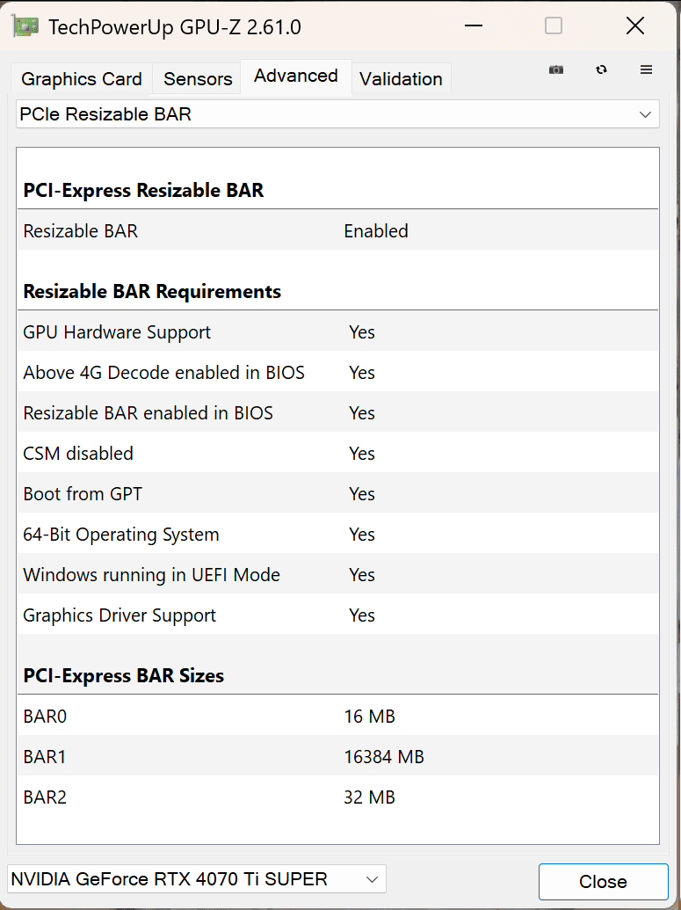This screenshot has height=910, width=681.
Task: Select the BAR2 label
Action: coord(45,797)
